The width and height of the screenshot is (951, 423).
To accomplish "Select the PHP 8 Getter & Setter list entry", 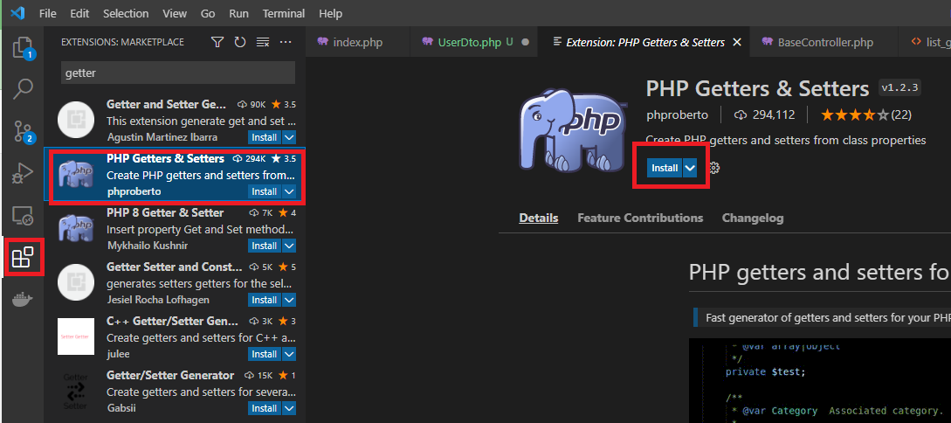I will (175, 228).
